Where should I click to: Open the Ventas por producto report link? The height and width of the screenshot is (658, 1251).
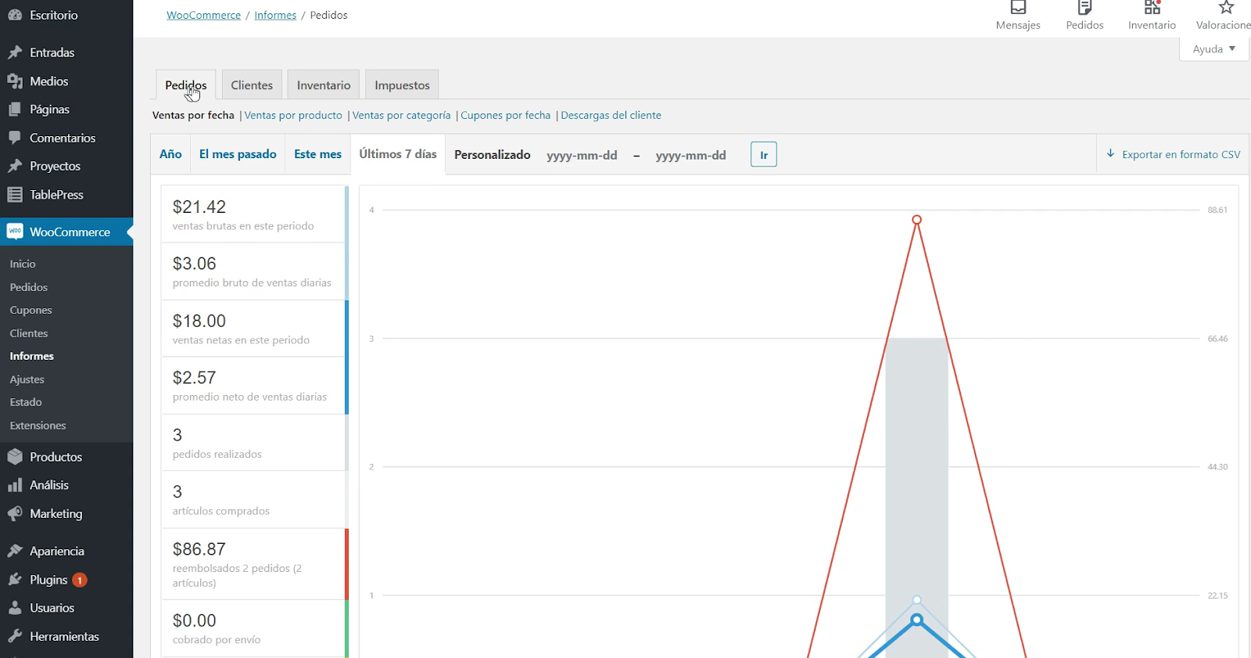[293, 115]
